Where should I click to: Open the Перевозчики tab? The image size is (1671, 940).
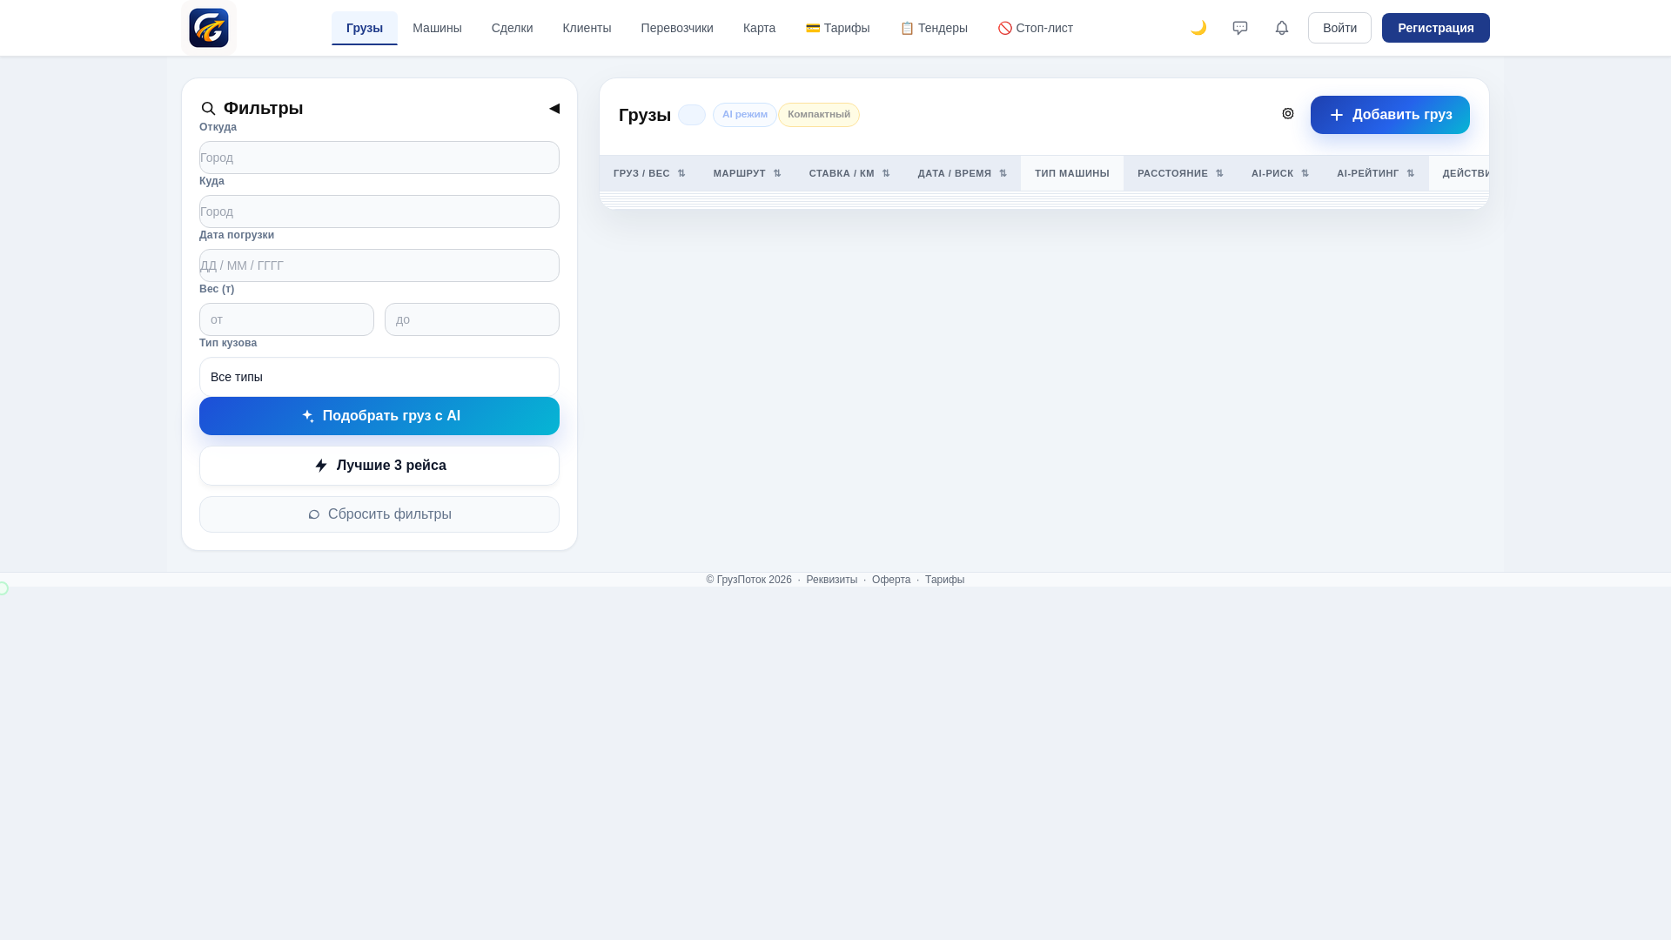tap(677, 28)
